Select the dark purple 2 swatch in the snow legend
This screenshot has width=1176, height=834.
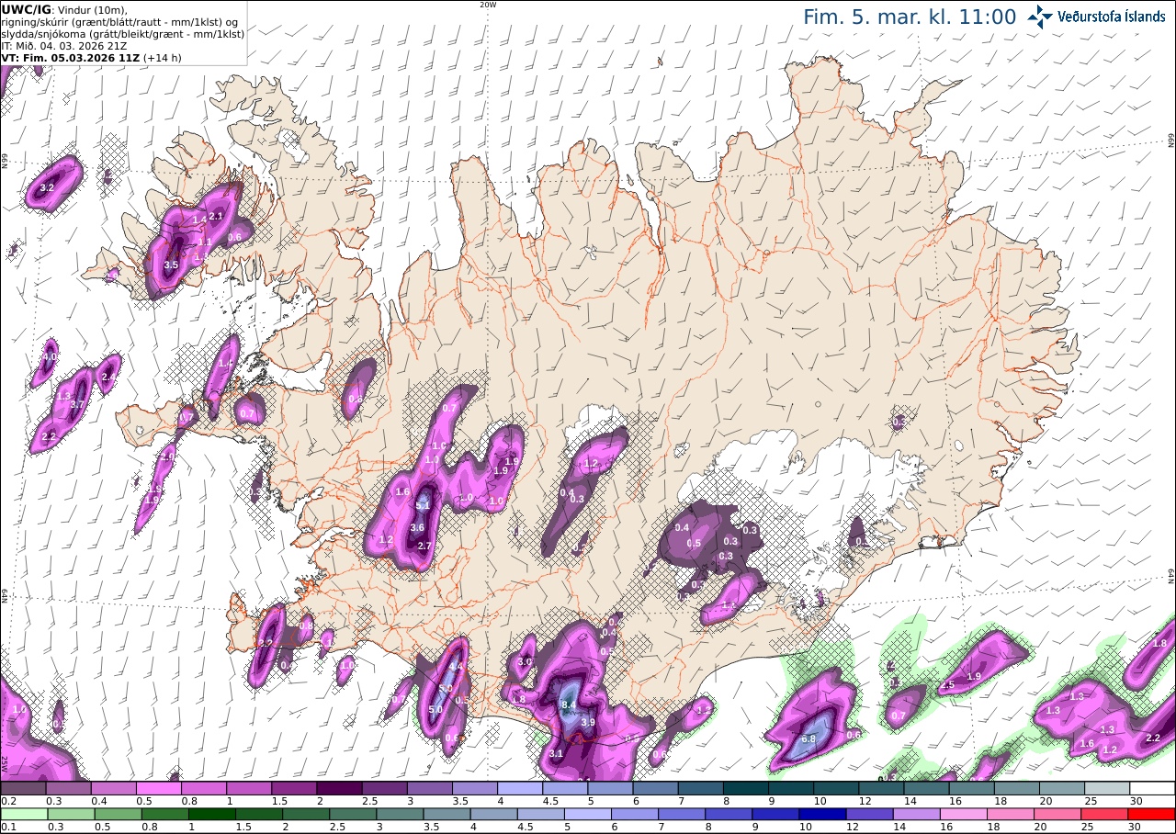tap(339, 788)
